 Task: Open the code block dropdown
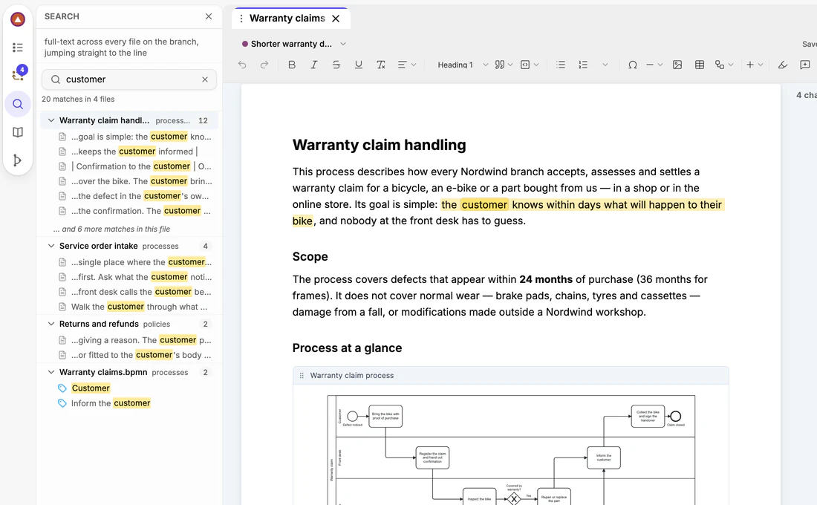pyautogui.click(x=530, y=65)
